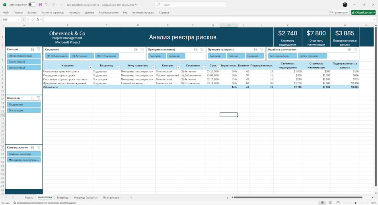This screenshot has width=378, height=205.
Task: Go to the next sheet arrow
Action: click(x=13, y=197)
